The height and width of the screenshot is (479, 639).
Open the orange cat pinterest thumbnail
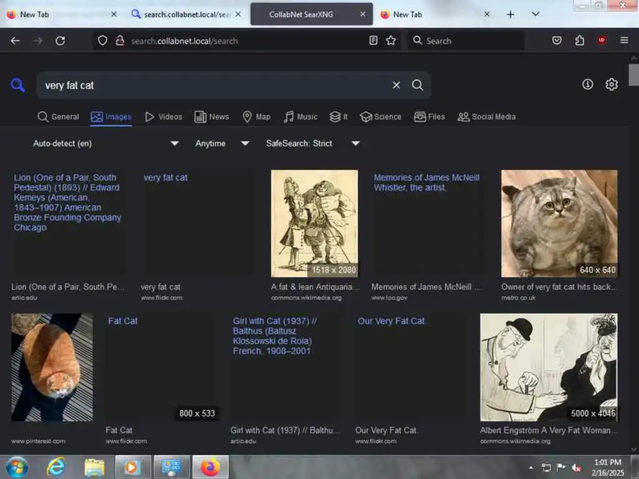click(52, 367)
